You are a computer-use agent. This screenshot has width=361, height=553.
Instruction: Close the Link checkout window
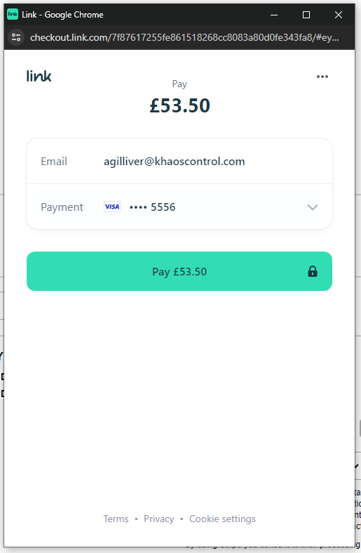[x=339, y=15]
